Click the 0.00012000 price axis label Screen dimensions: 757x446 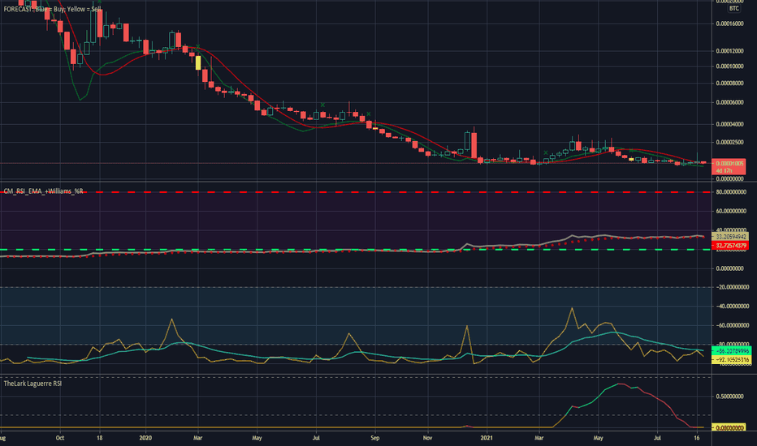click(729, 51)
